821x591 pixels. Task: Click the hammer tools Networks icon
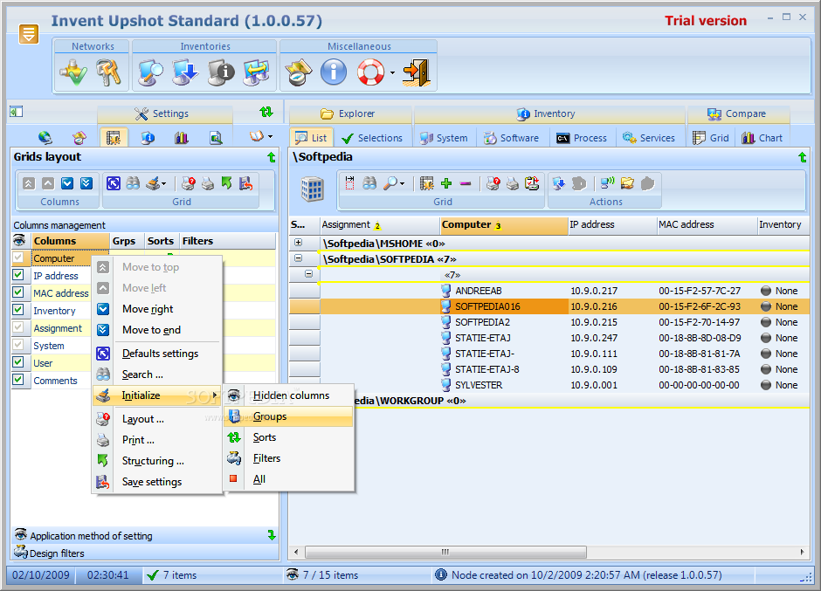pyautogui.click(x=108, y=72)
